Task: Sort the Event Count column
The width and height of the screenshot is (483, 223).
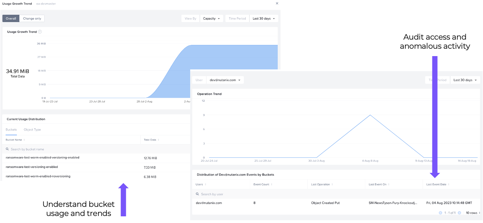Action: 272,184
